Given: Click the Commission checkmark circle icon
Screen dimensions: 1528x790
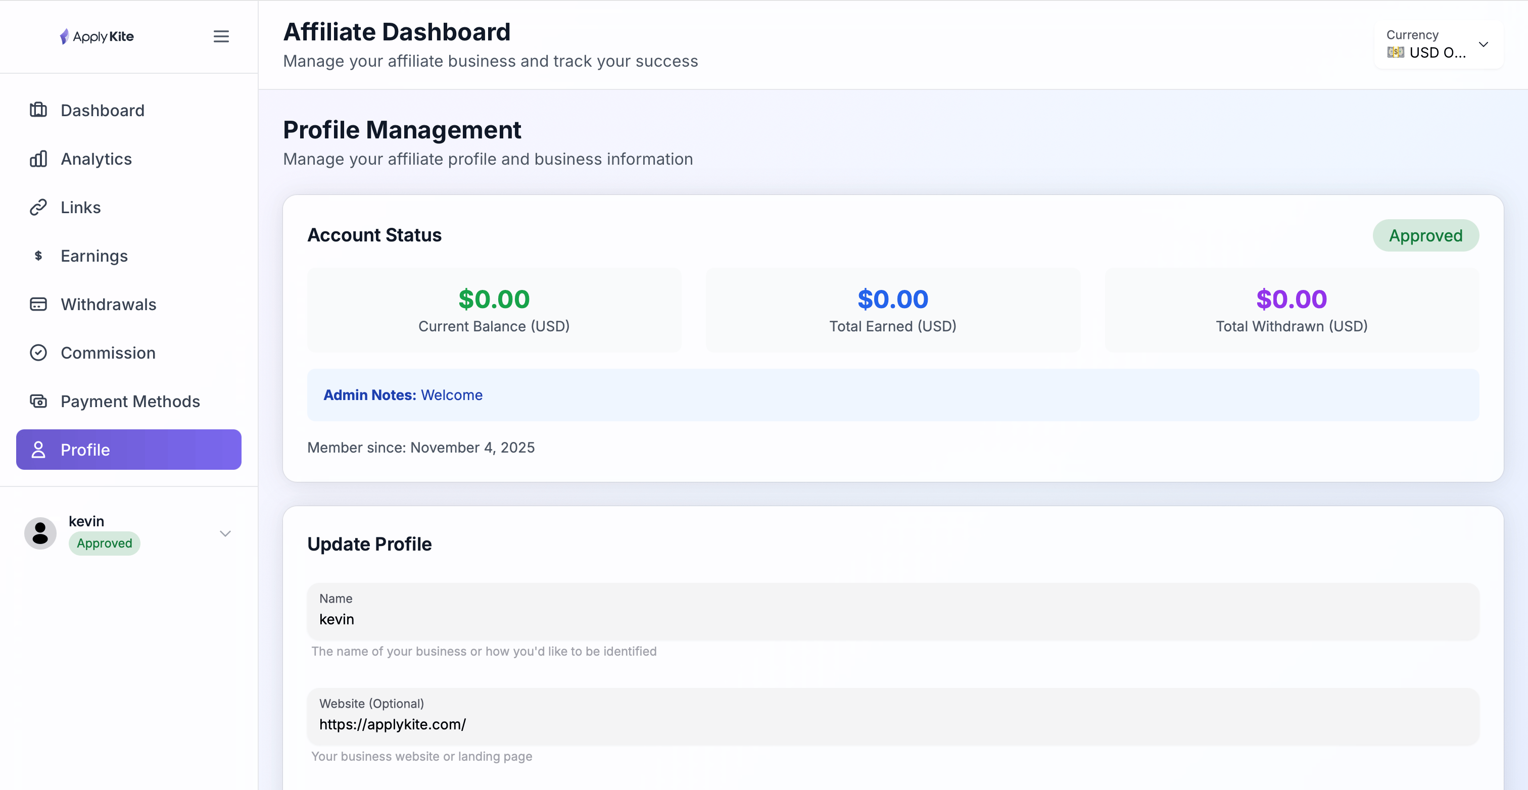Looking at the screenshot, I should pos(38,353).
